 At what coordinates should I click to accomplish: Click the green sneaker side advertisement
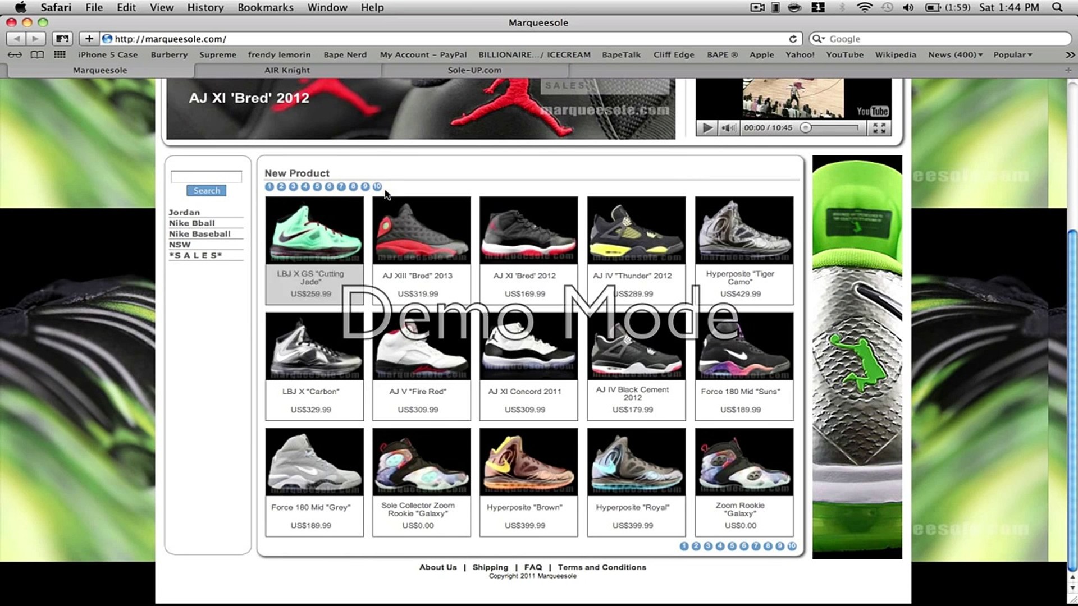857,357
